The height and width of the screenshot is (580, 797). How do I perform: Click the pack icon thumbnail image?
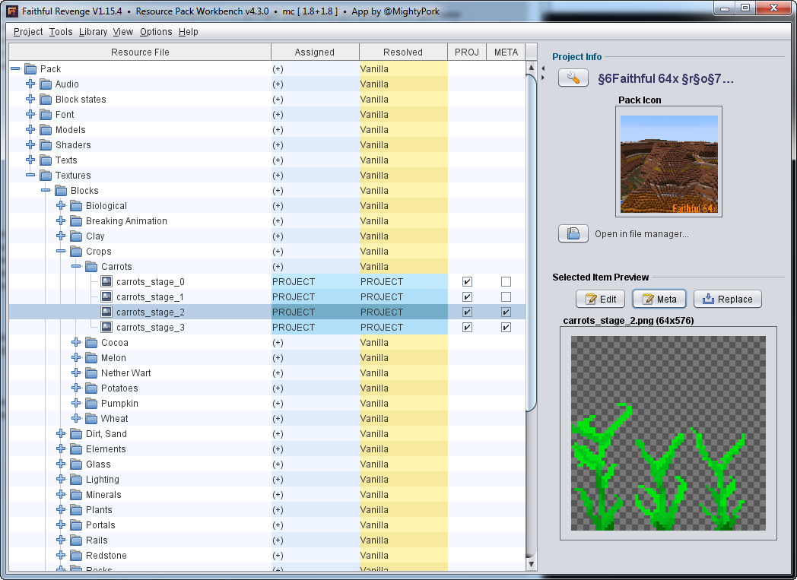click(668, 165)
